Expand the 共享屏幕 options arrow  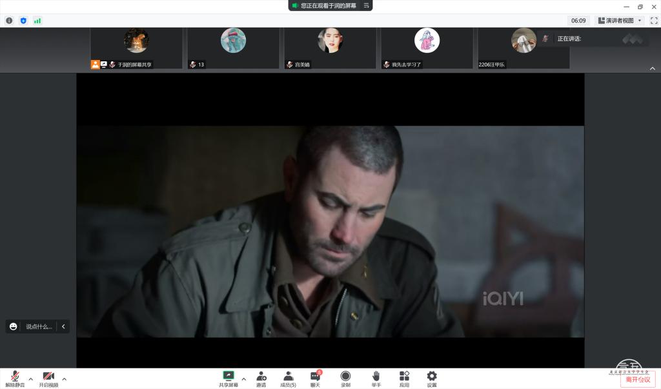243,379
